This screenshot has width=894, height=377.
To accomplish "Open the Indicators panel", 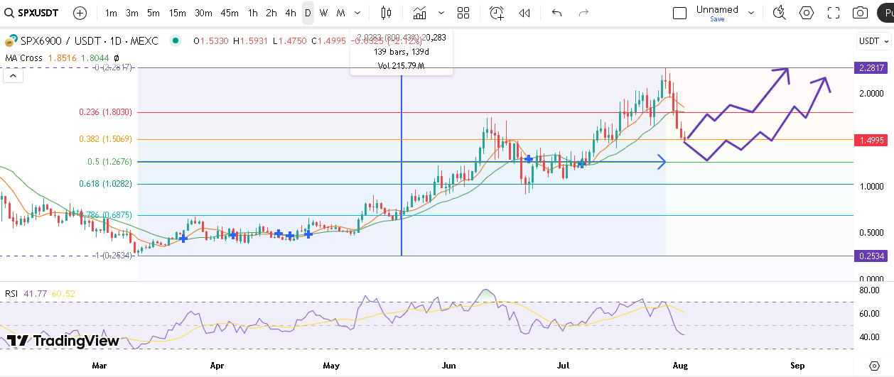I will coord(420,13).
